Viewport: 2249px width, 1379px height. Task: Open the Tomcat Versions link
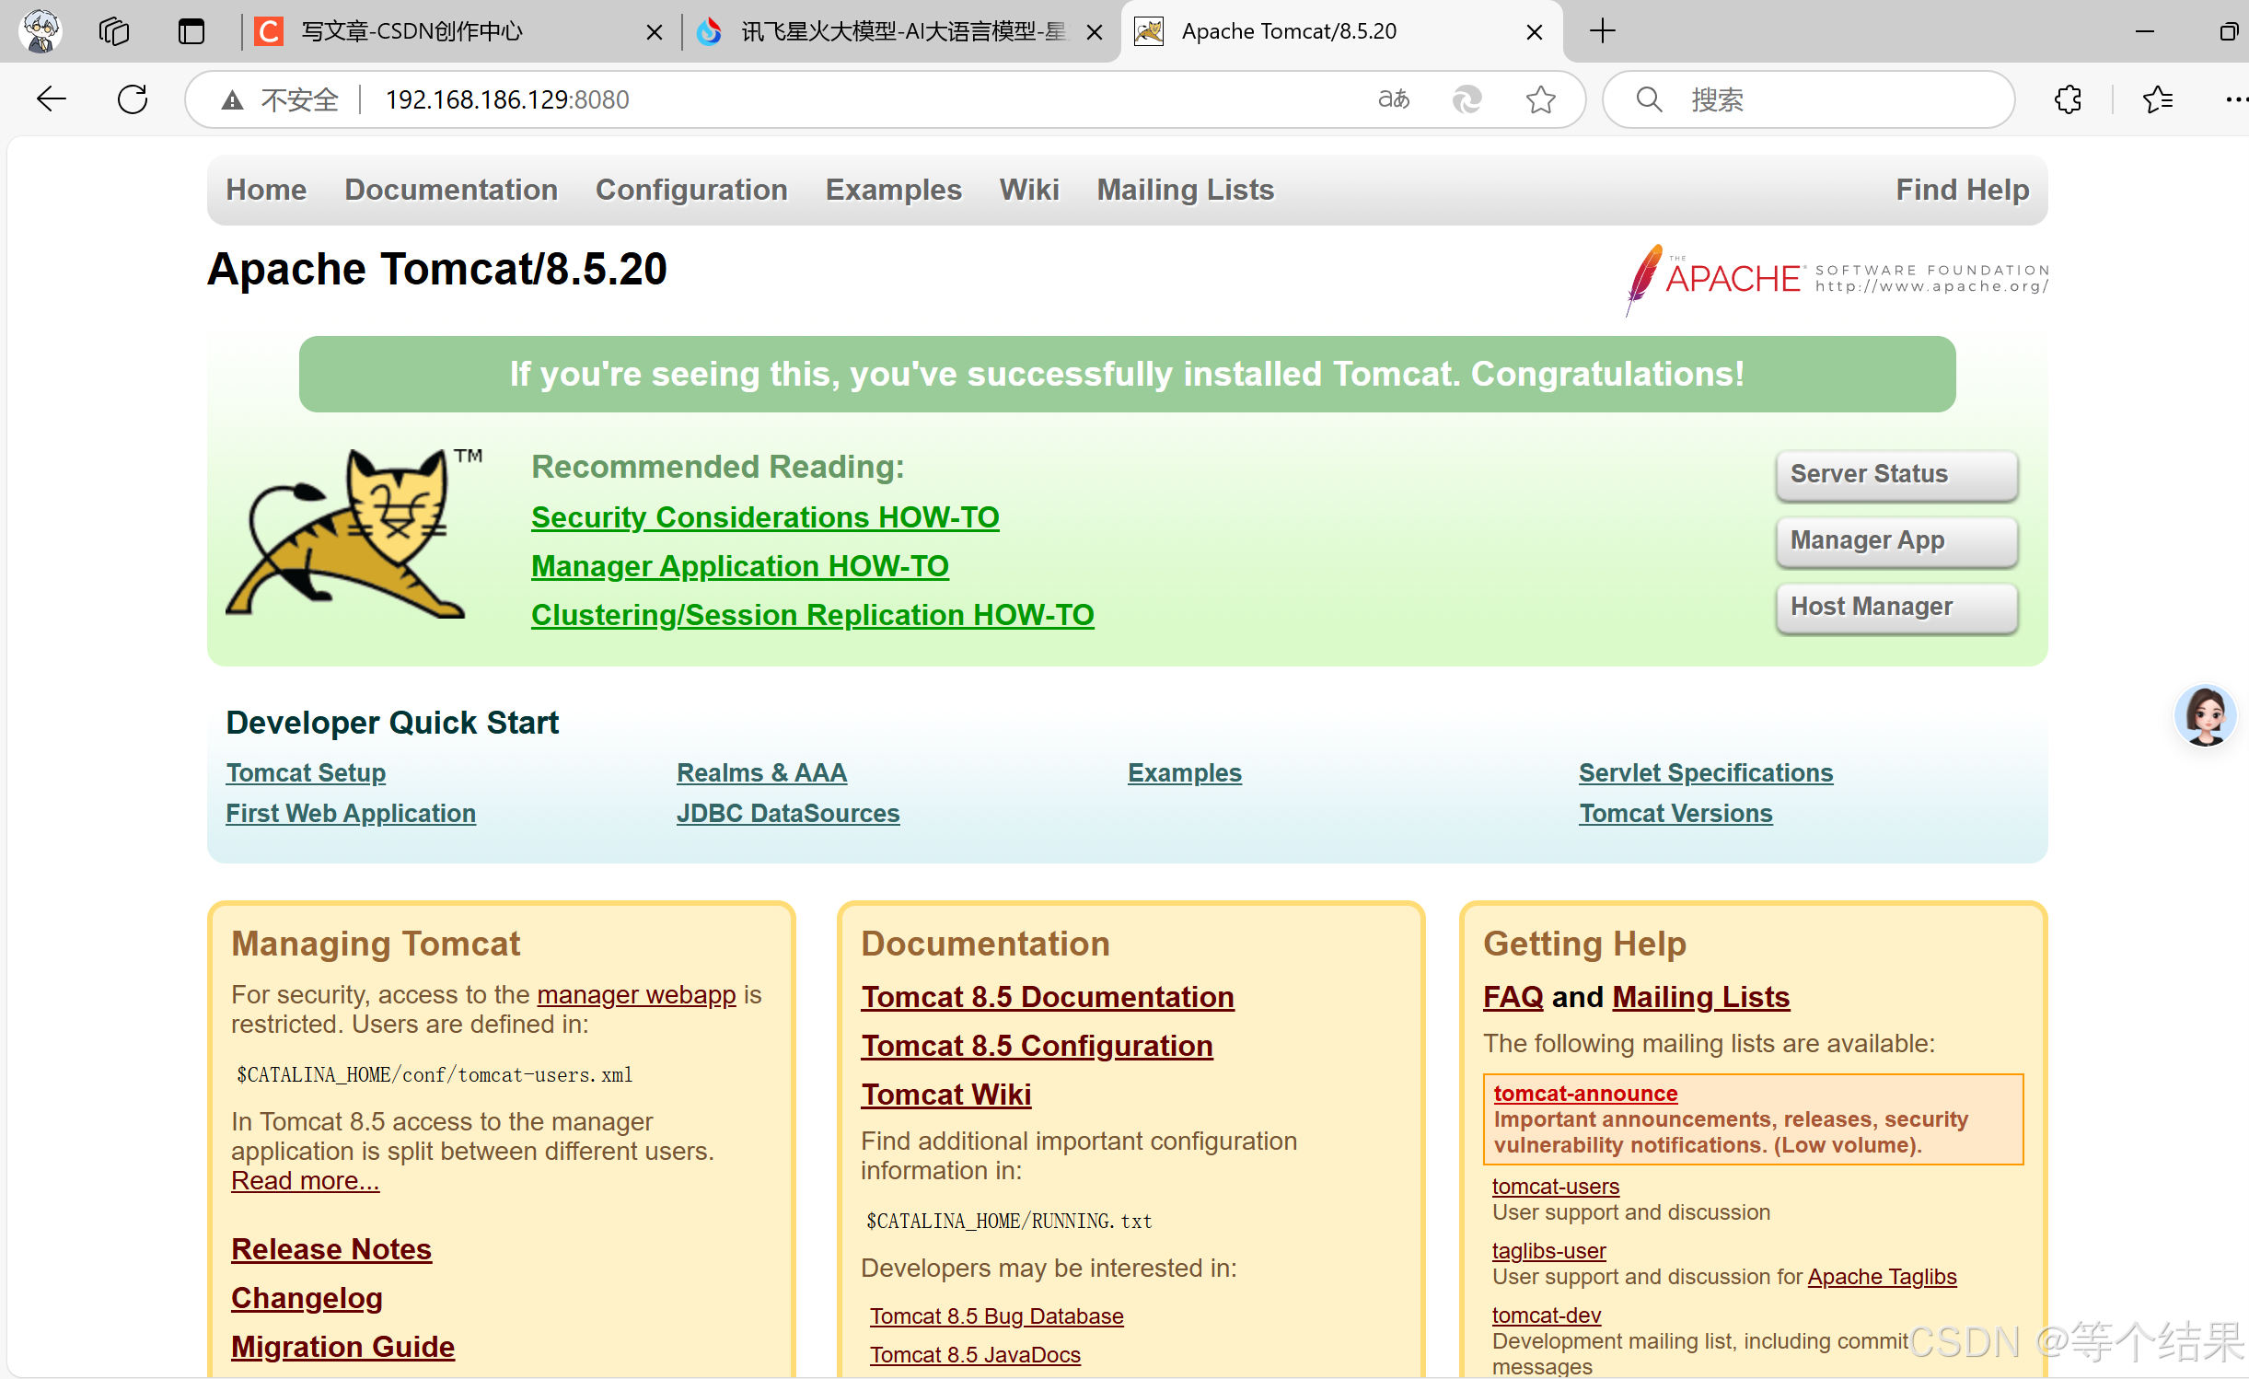click(1675, 813)
